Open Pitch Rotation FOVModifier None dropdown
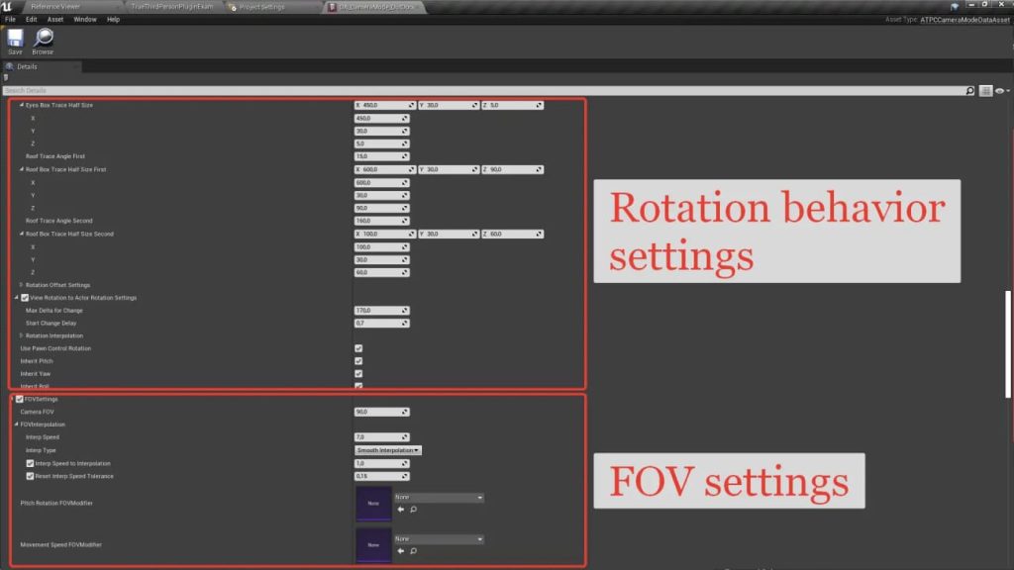1014x570 pixels. coord(439,498)
